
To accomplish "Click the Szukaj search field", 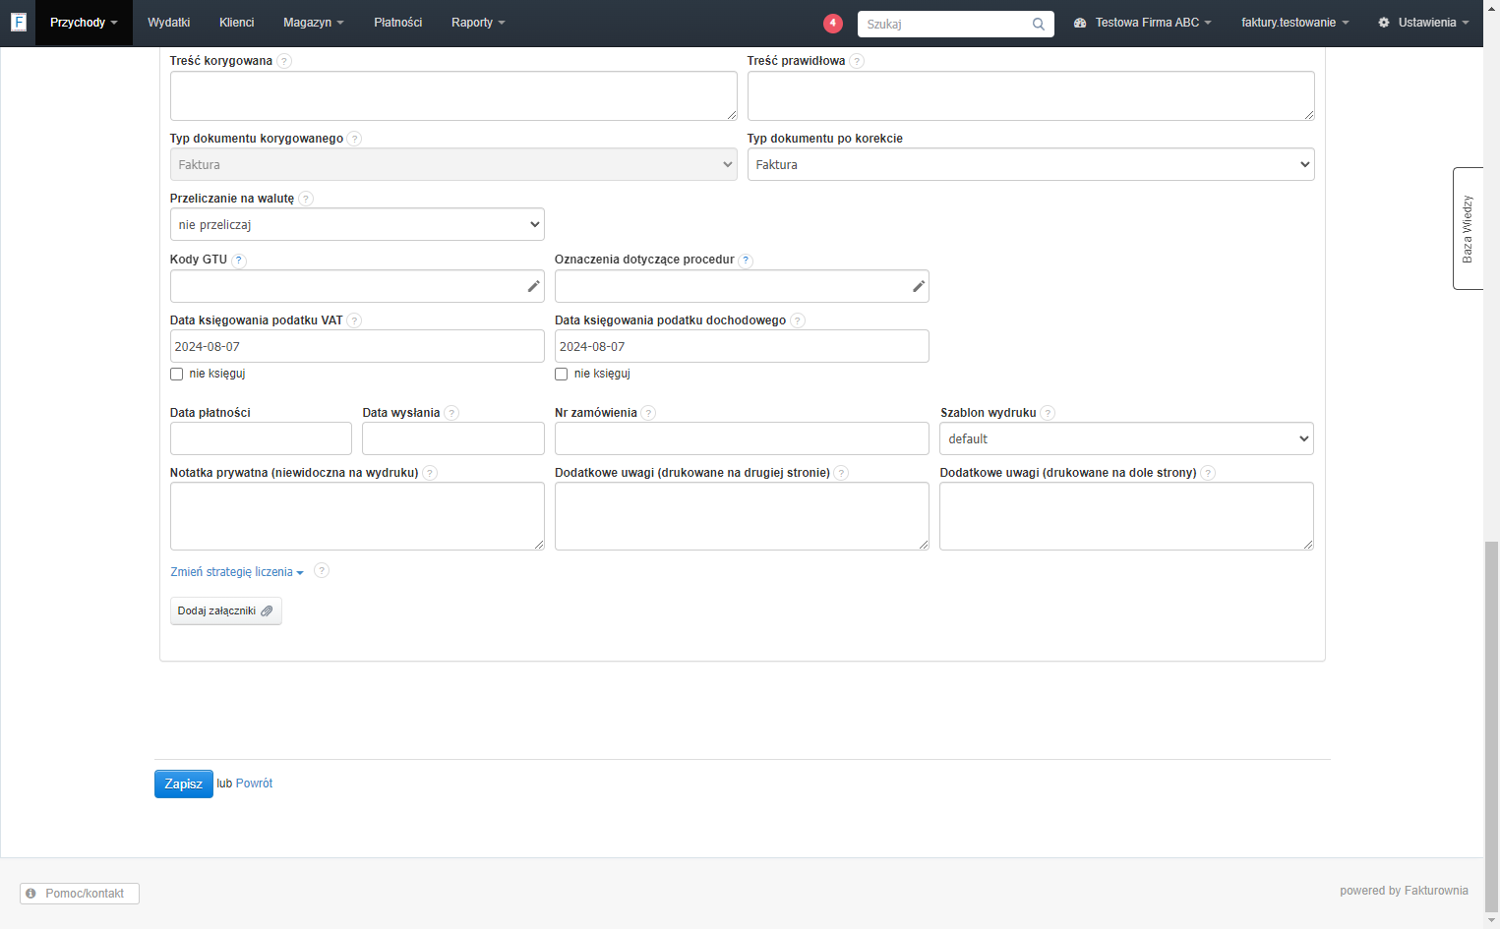I will [x=944, y=24].
